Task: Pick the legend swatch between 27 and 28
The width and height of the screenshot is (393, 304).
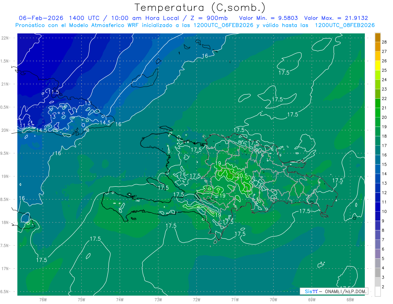Action: coord(378,47)
